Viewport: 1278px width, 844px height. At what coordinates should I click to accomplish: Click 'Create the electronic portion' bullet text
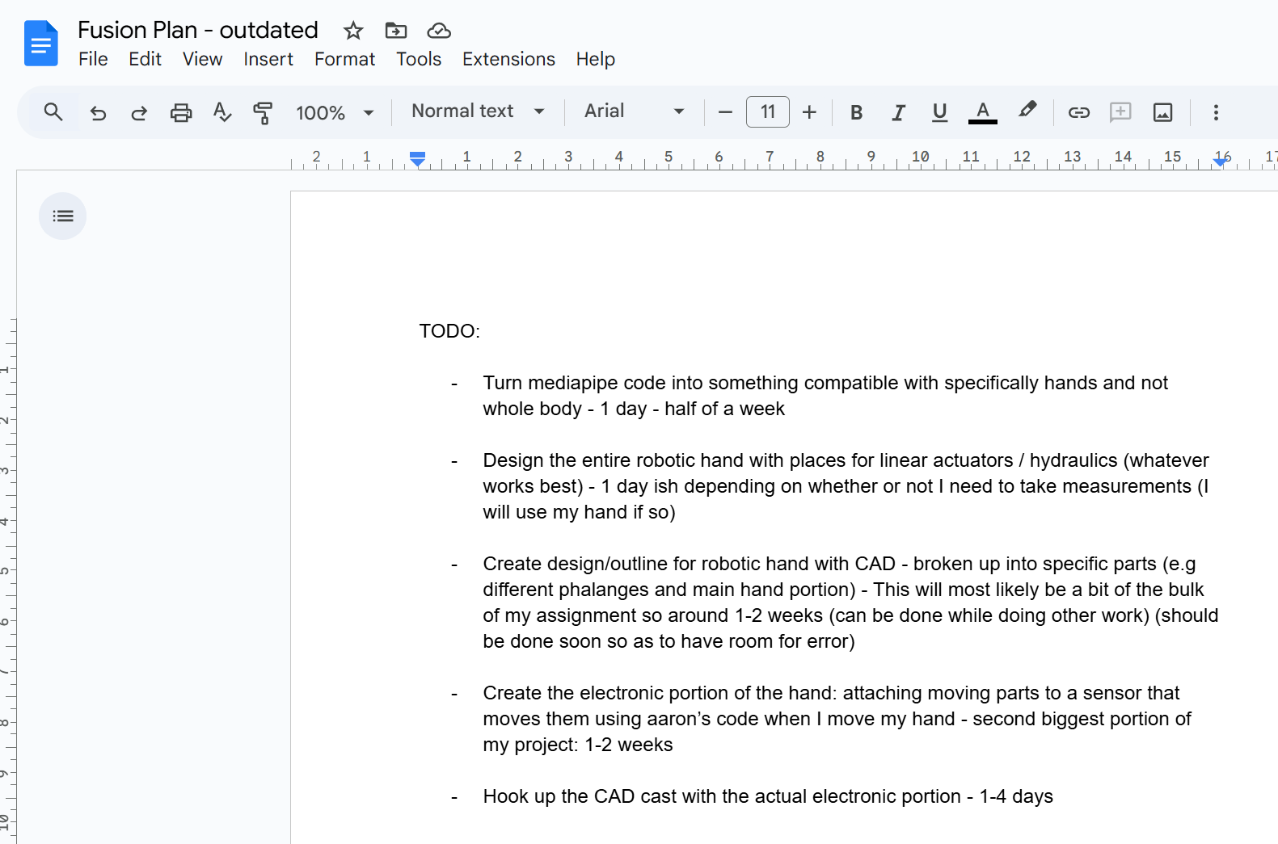[x=837, y=719]
